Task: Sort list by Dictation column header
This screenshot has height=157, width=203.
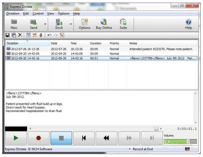Action: coord(27,43)
